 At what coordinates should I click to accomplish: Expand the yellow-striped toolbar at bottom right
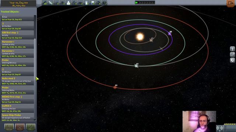click(230, 128)
